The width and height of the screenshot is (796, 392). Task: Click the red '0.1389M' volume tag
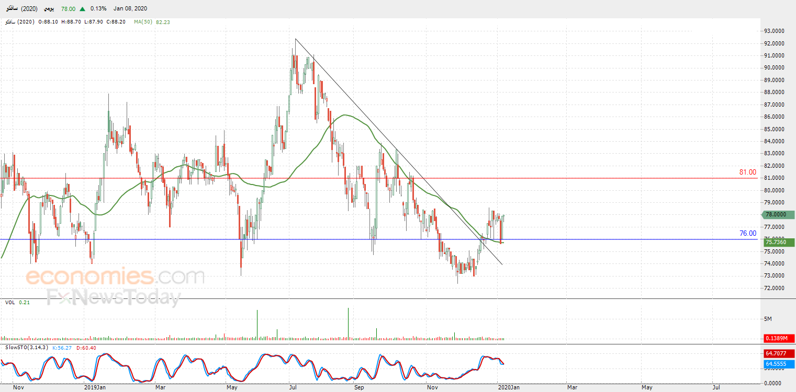tap(779, 338)
